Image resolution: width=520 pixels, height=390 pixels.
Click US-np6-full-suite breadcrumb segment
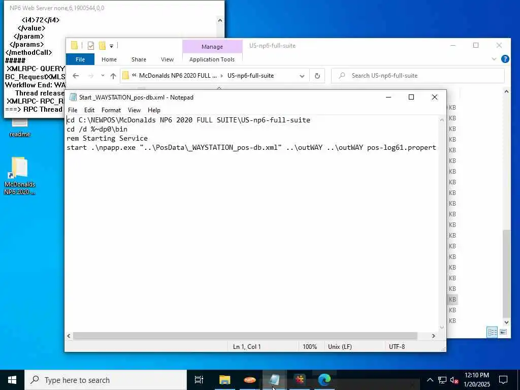point(250,76)
